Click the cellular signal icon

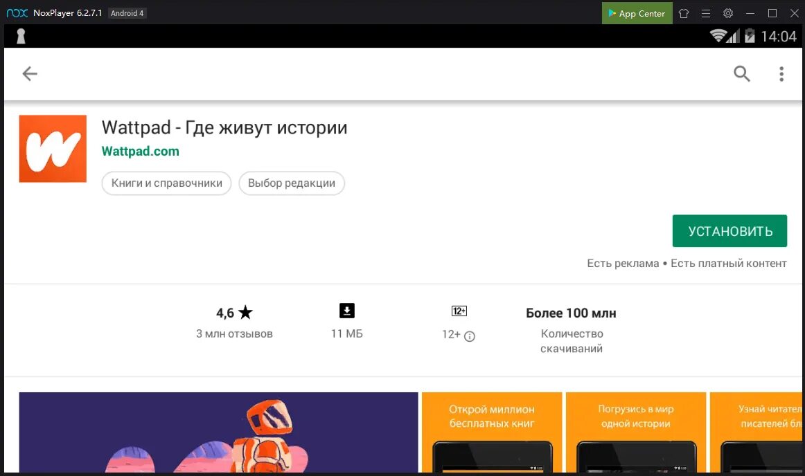coord(733,36)
